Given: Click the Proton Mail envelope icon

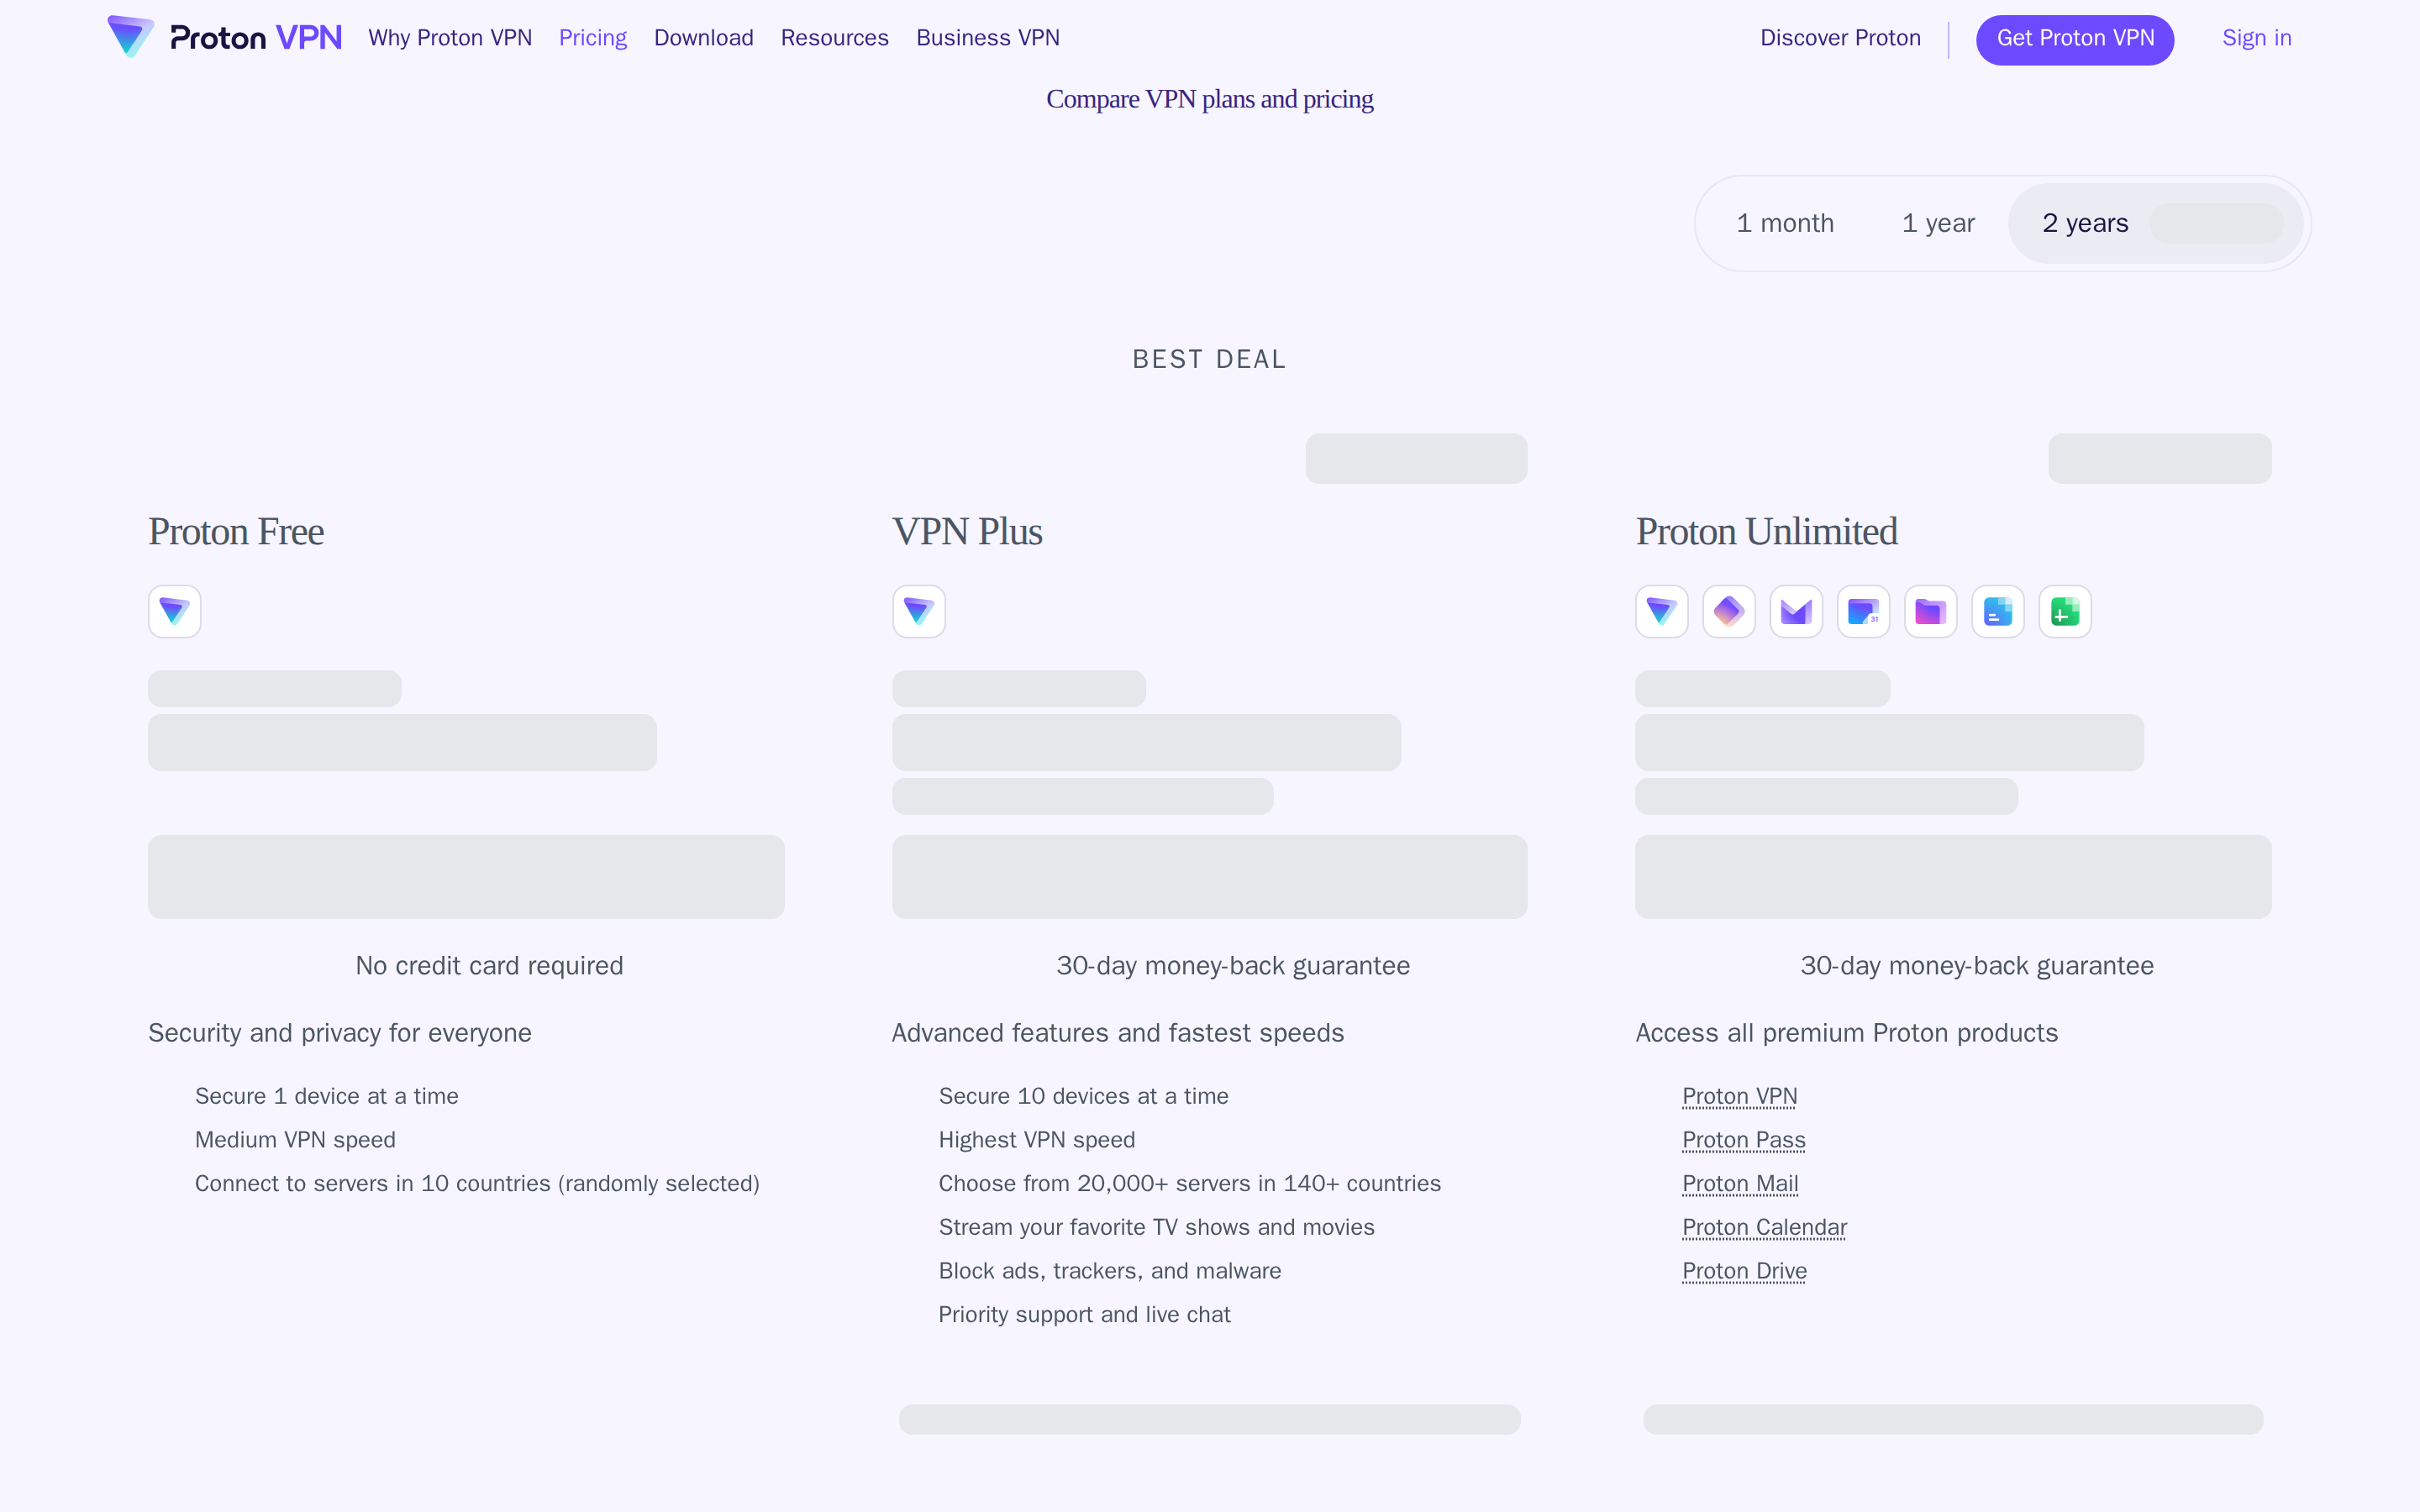Looking at the screenshot, I should 1796,611.
